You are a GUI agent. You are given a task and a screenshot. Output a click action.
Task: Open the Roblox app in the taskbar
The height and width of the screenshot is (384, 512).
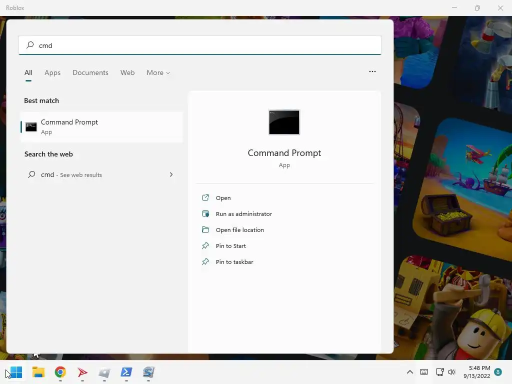click(x=104, y=372)
